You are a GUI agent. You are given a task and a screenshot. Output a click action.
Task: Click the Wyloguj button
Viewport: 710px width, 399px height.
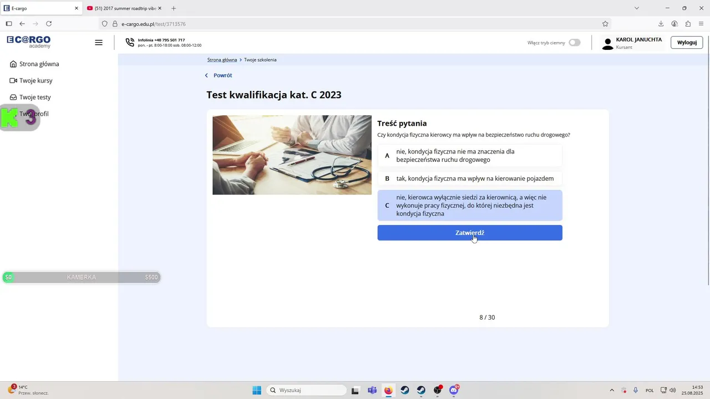pos(687,43)
